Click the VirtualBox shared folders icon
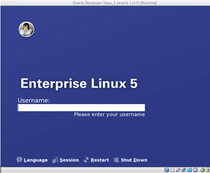210x173 pixels. pyautogui.click(x=190, y=170)
